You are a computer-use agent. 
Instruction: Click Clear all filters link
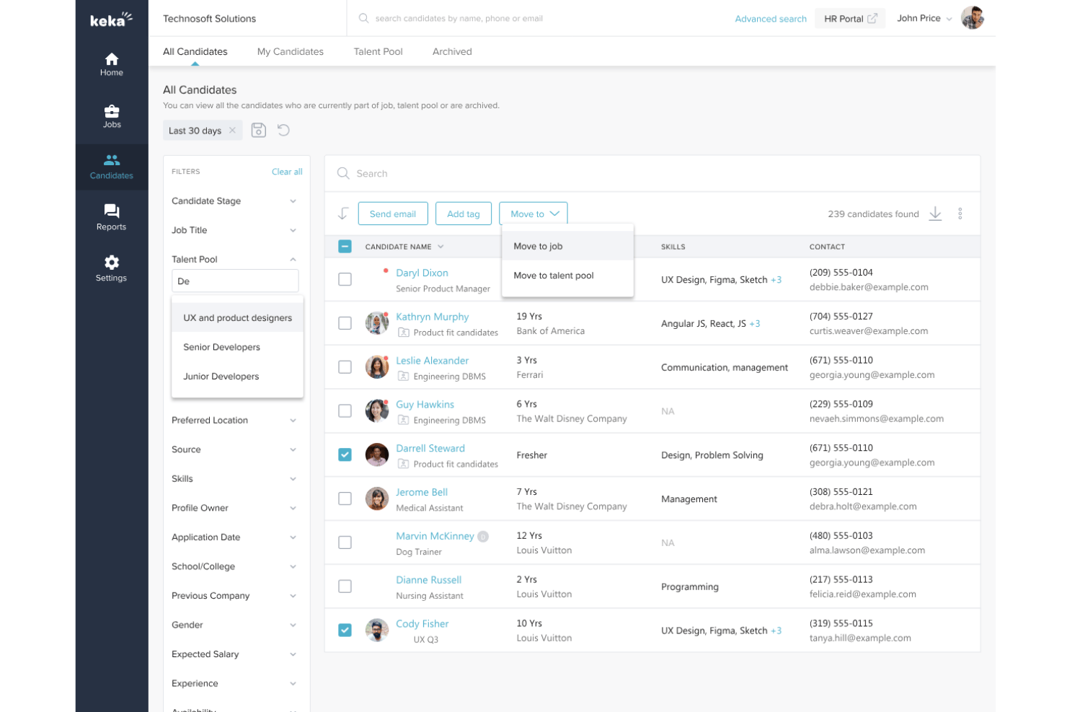[287, 172]
